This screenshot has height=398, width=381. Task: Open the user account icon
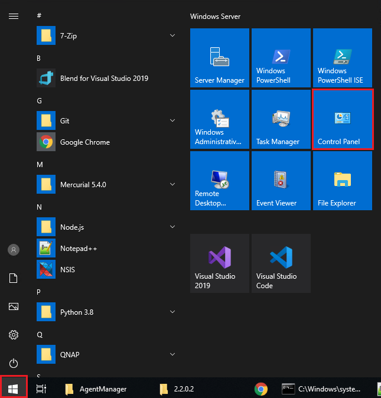click(14, 250)
